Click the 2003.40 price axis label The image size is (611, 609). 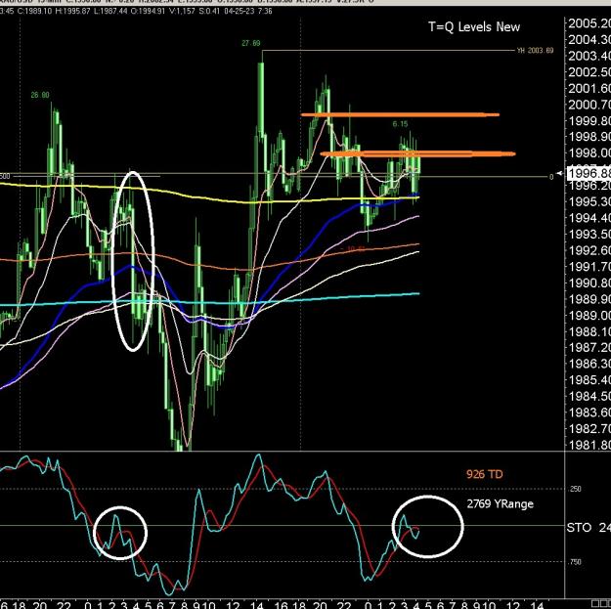(589, 56)
